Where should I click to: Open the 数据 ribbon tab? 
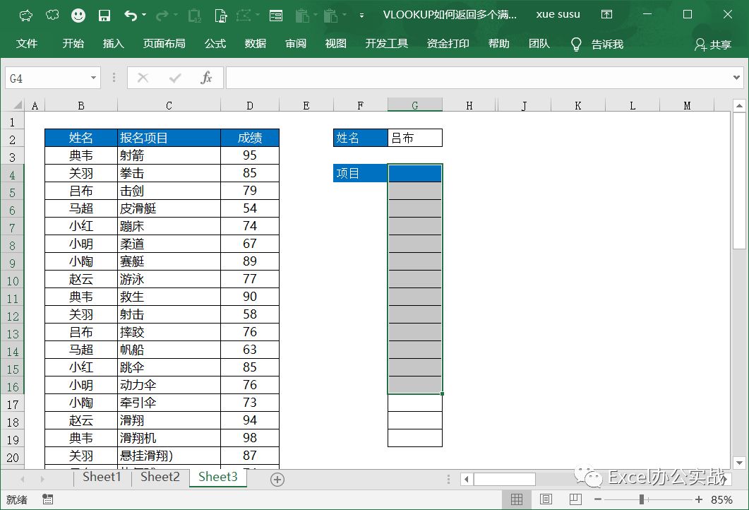[x=255, y=44]
